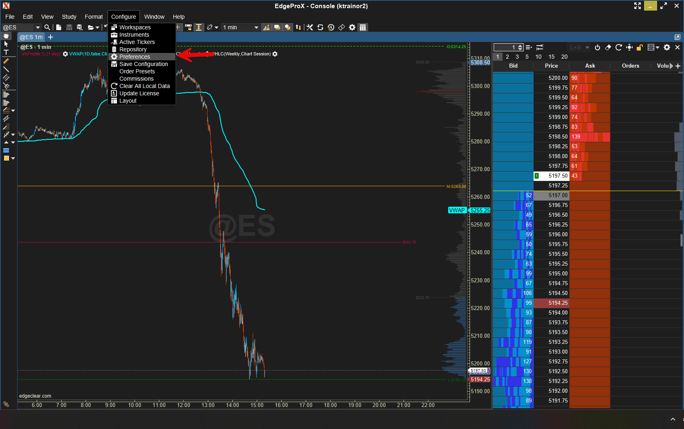The width and height of the screenshot is (684, 429).
Task: Add a new chart tab
Action: [51, 37]
